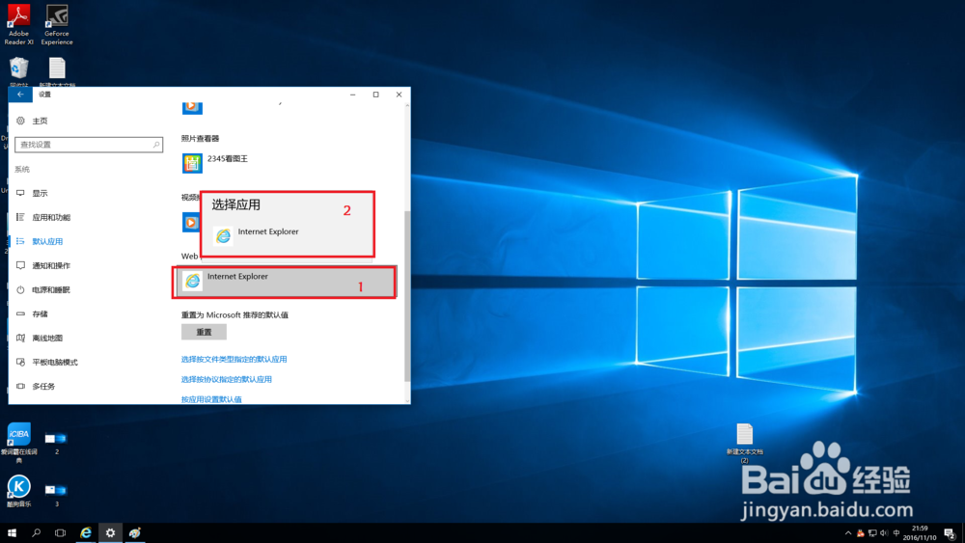This screenshot has width=965, height=543.
Task: Open Task View from the taskbar
Action: tap(60, 532)
